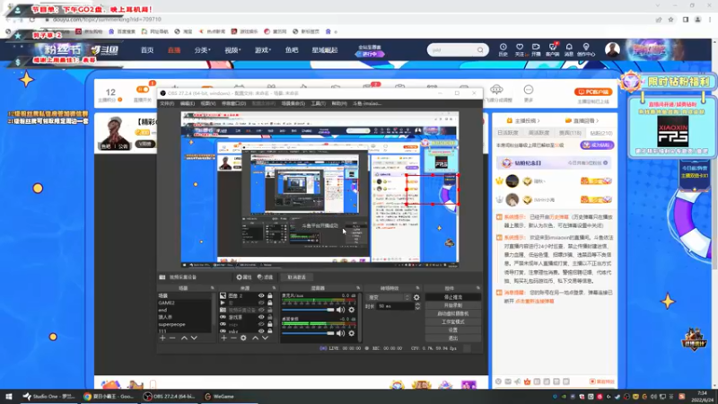Mute the 麦克风/Aux speaker icon

[x=340, y=310]
